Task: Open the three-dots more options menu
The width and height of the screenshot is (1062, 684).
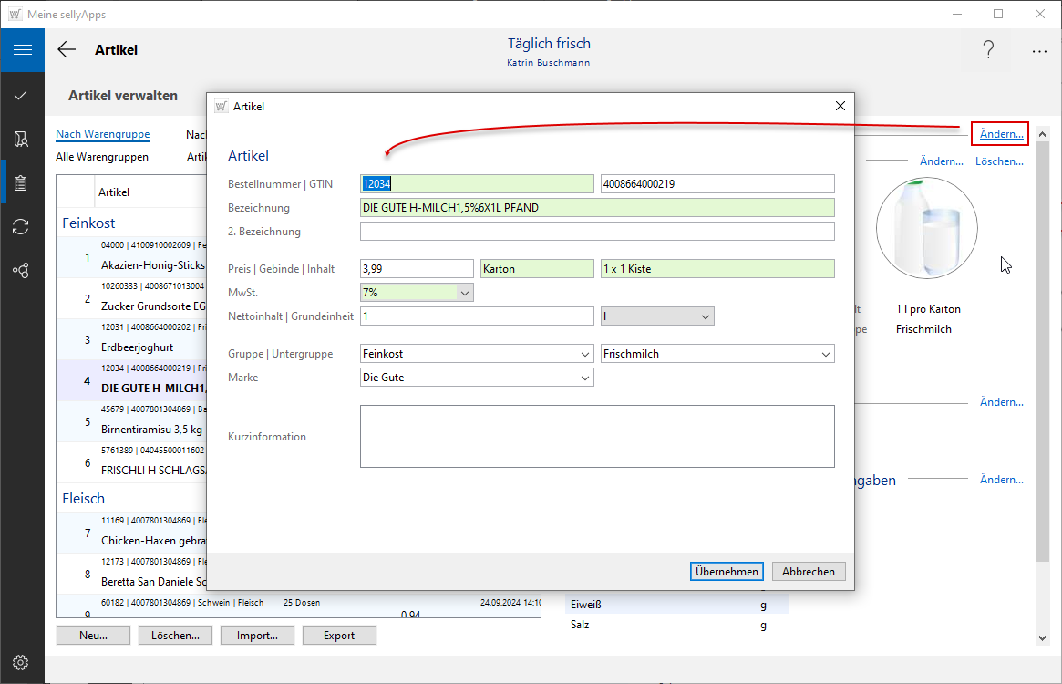Action: tap(1039, 52)
